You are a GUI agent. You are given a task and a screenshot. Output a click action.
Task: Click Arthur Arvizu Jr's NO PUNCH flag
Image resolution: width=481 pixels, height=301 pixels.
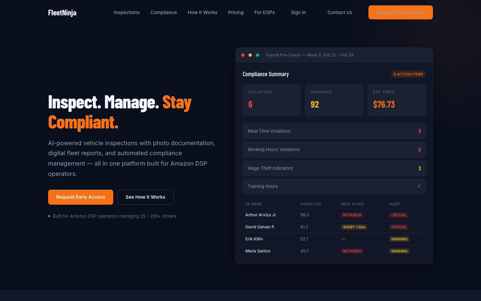point(352,215)
